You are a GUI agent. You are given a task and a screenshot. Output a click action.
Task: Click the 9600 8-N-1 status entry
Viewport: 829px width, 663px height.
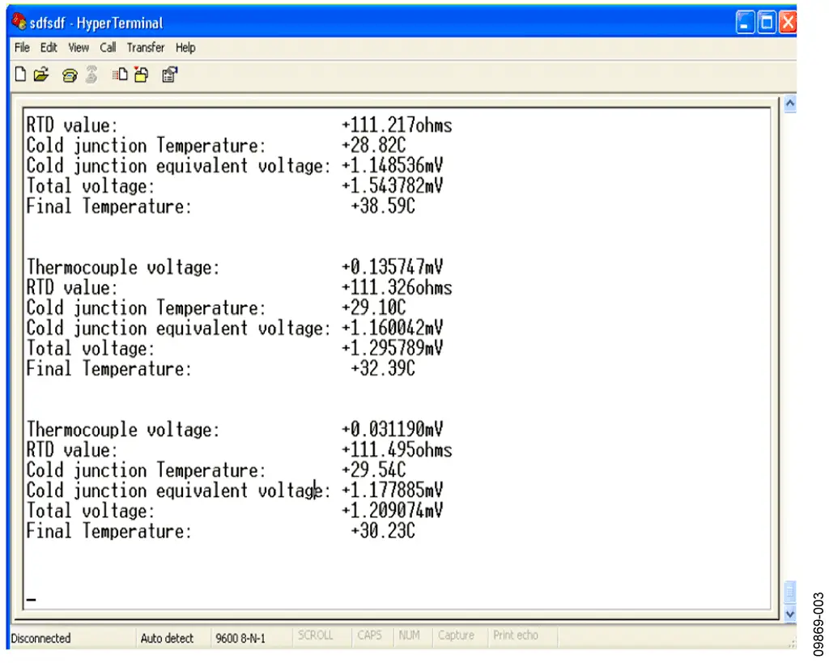[x=240, y=638]
